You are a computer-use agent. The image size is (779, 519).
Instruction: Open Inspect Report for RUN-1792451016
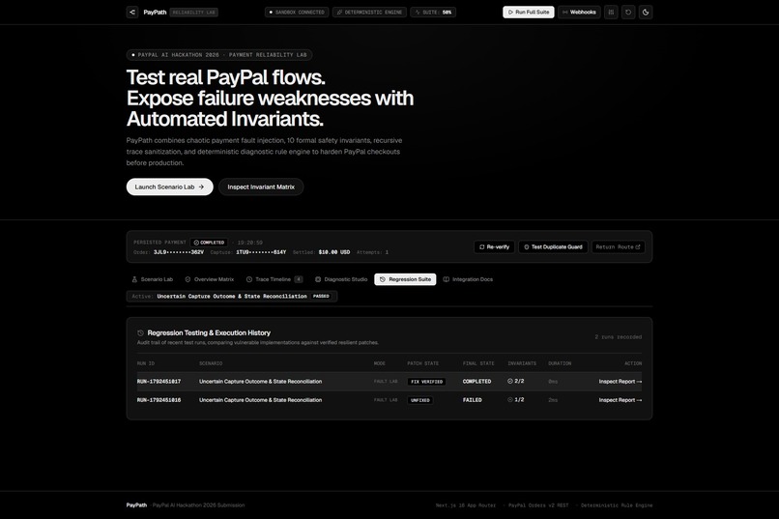pyautogui.click(x=620, y=400)
